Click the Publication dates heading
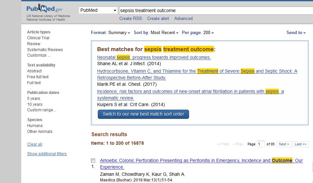Image resolution: width=313 pixels, height=183 pixels. (x=43, y=93)
